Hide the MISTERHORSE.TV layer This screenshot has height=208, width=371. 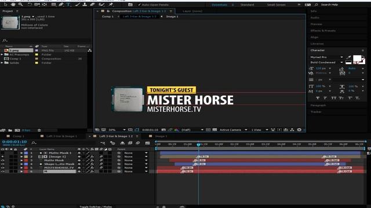pos(2,168)
